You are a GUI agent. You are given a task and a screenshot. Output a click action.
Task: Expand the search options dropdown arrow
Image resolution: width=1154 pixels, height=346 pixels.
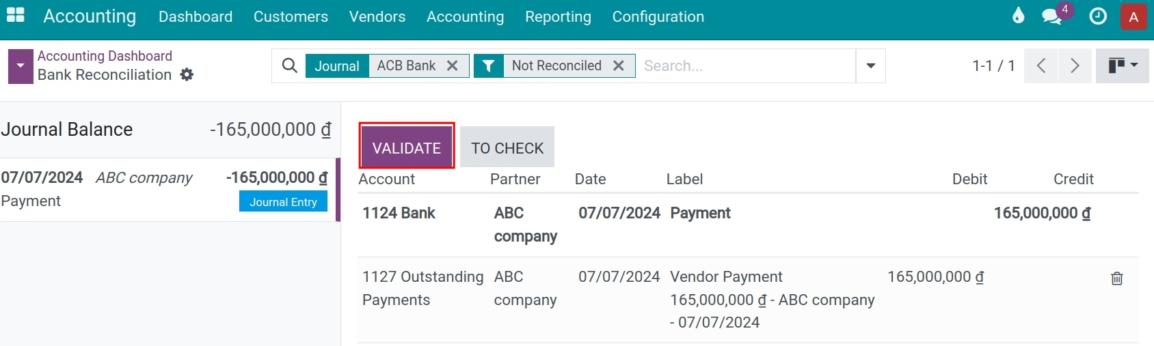coord(871,66)
